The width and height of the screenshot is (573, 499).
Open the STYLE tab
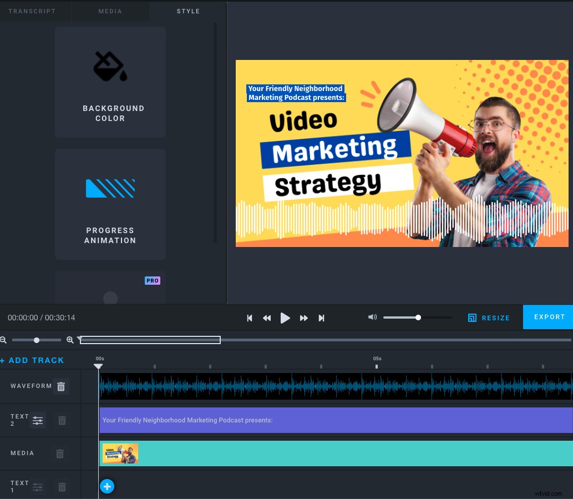click(x=188, y=11)
